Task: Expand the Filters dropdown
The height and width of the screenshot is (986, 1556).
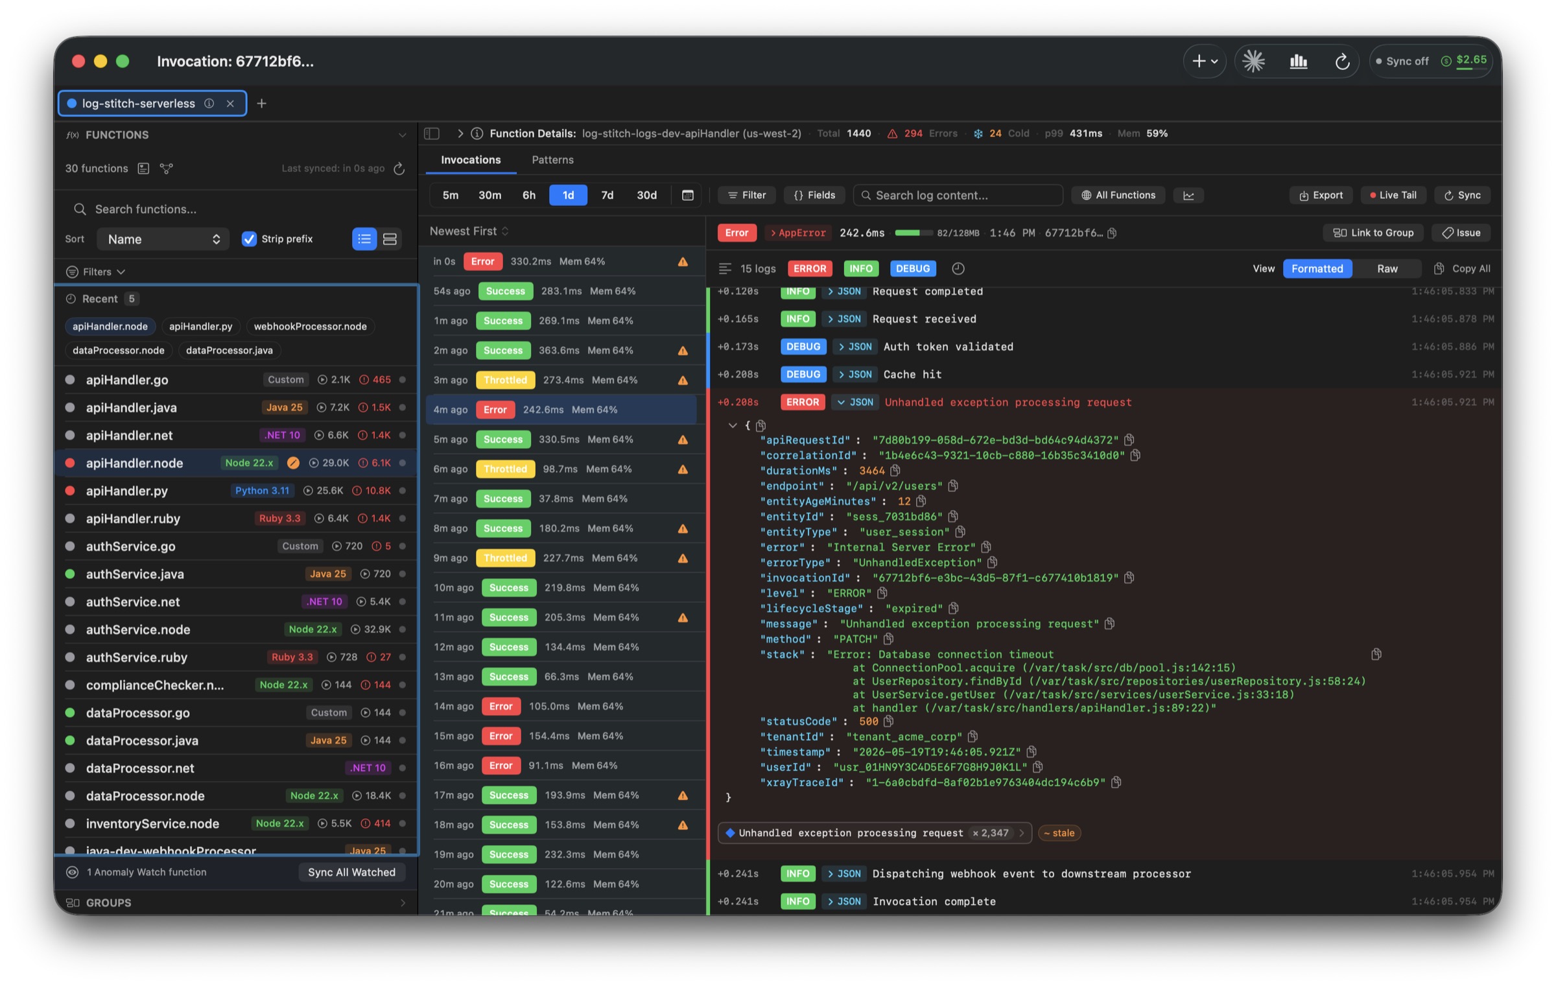Action: click(95, 272)
